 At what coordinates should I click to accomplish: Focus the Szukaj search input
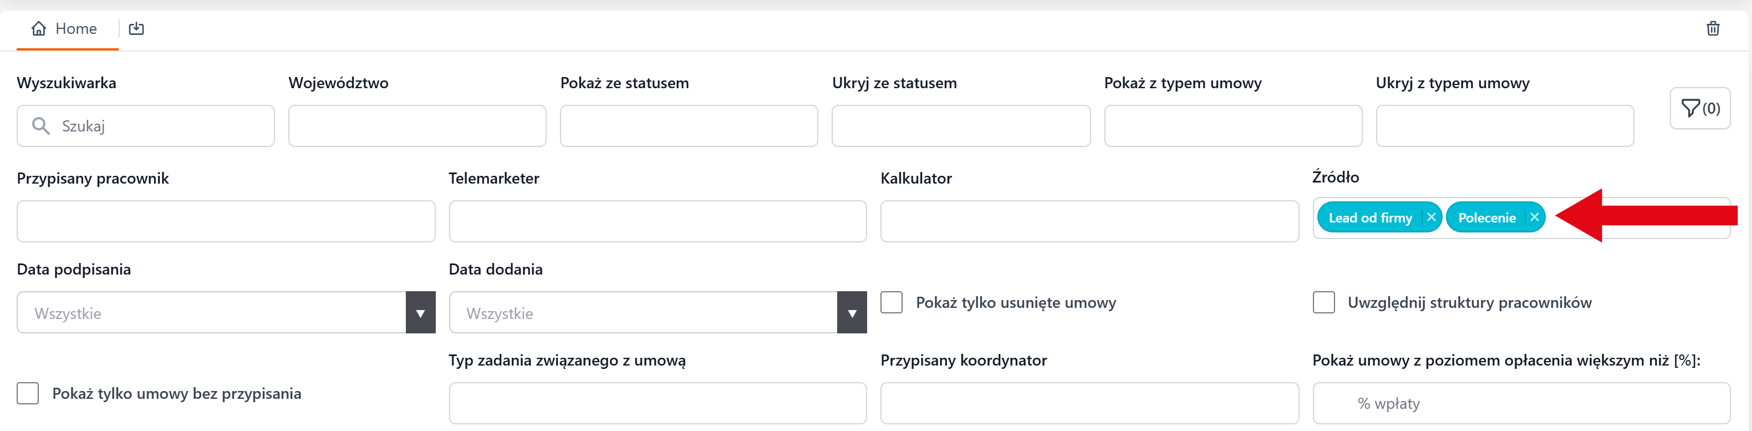click(x=163, y=126)
